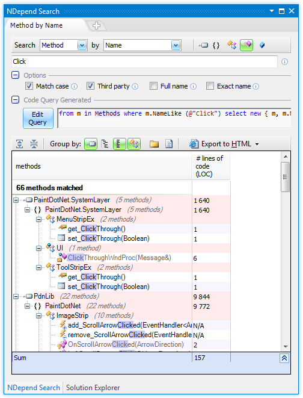
Task: Select OnScrollArrowClicked(ArrowDirection) method
Action: [x=126, y=345]
